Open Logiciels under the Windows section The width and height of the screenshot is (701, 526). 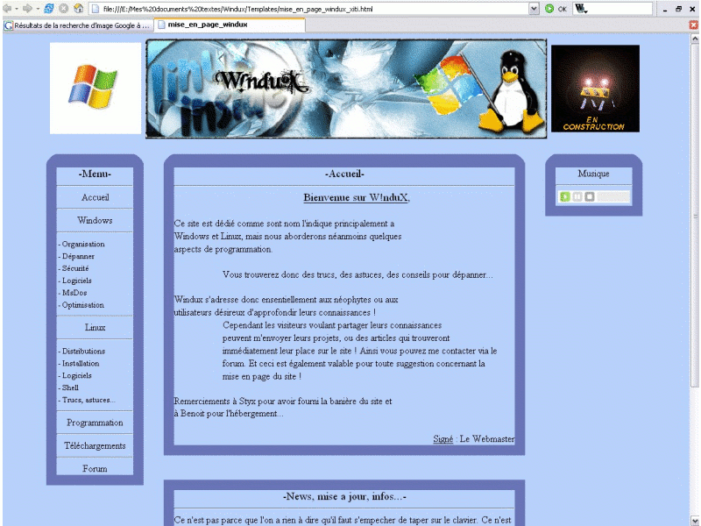75,281
